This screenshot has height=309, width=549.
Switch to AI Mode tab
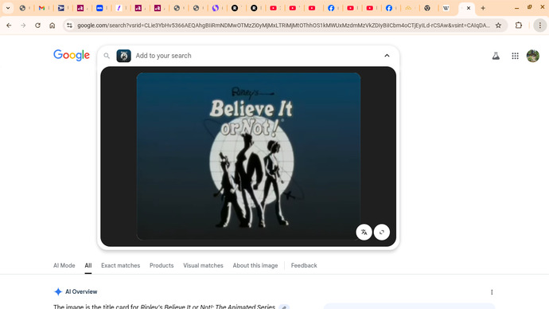(x=64, y=265)
